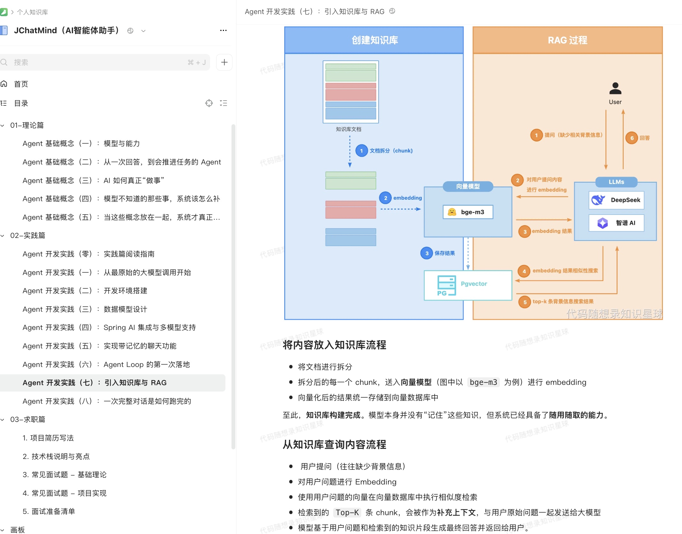Click the green Yuque logo icon
This screenshot has width=682, height=534.
pyautogui.click(x=4, y=12)
